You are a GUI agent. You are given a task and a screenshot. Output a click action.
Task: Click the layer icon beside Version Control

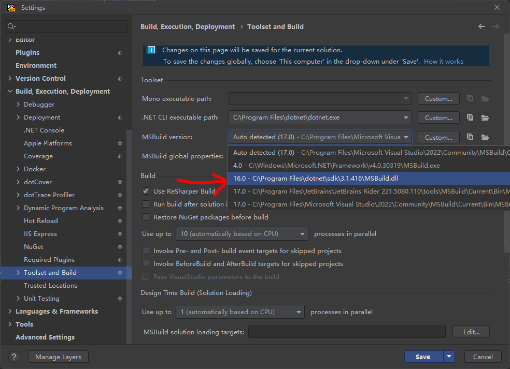pyautogui.click(x=120, y=79)
